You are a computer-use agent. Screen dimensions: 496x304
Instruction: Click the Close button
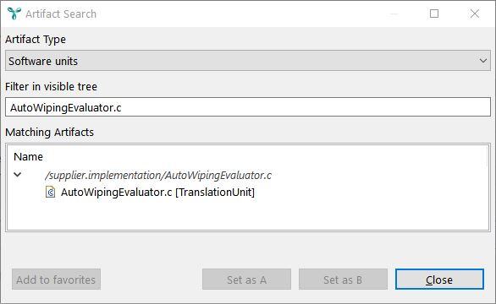[x=439, y=280]
